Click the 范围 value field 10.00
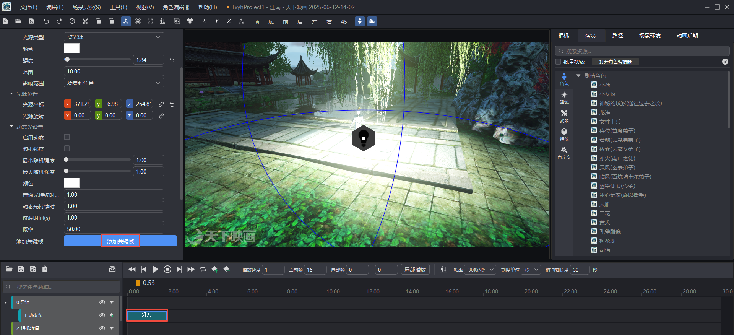 tap(114, 72)
